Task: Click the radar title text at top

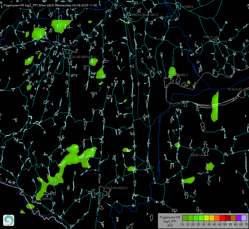Action: (50, 5)
